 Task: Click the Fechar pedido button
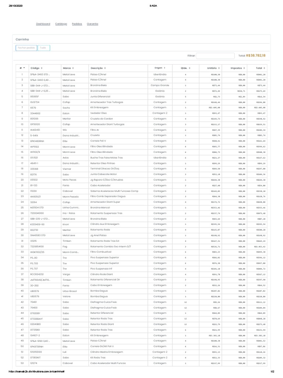click(x=27, y=48)
